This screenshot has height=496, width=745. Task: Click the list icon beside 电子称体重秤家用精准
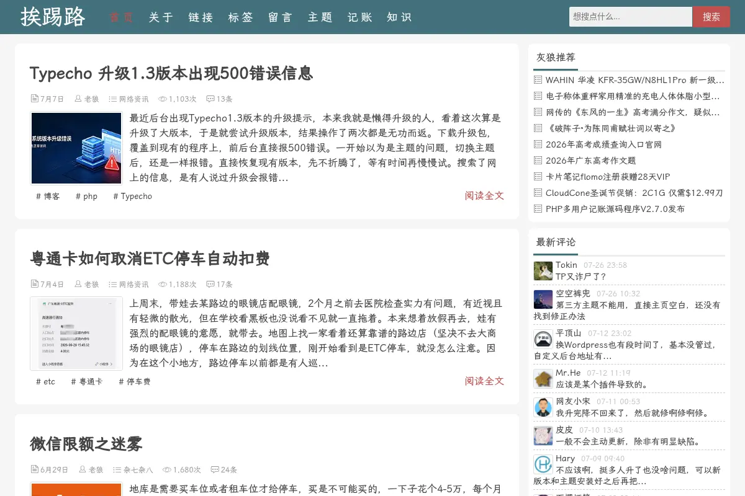point(538,96)
